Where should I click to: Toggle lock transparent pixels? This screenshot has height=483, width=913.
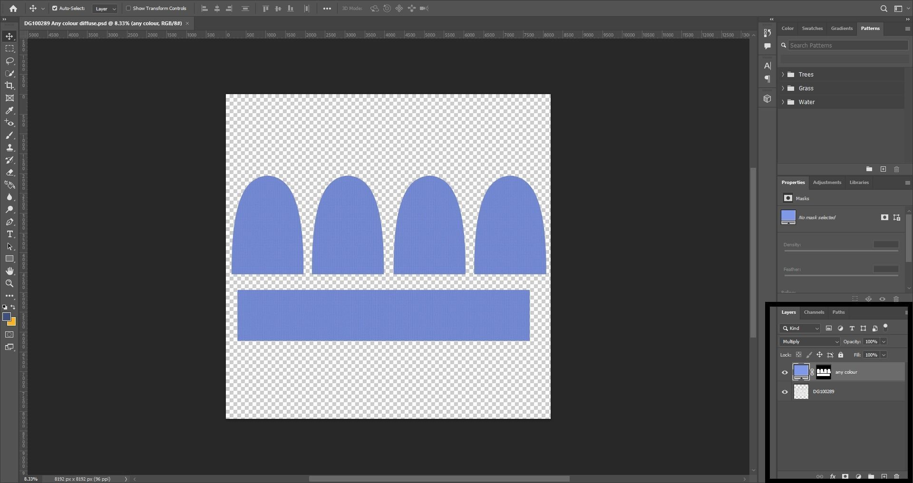pos(799,355)
